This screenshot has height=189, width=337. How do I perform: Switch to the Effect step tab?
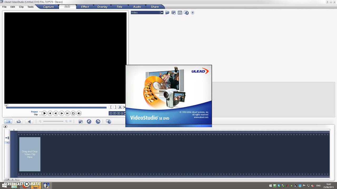point(85,7)
